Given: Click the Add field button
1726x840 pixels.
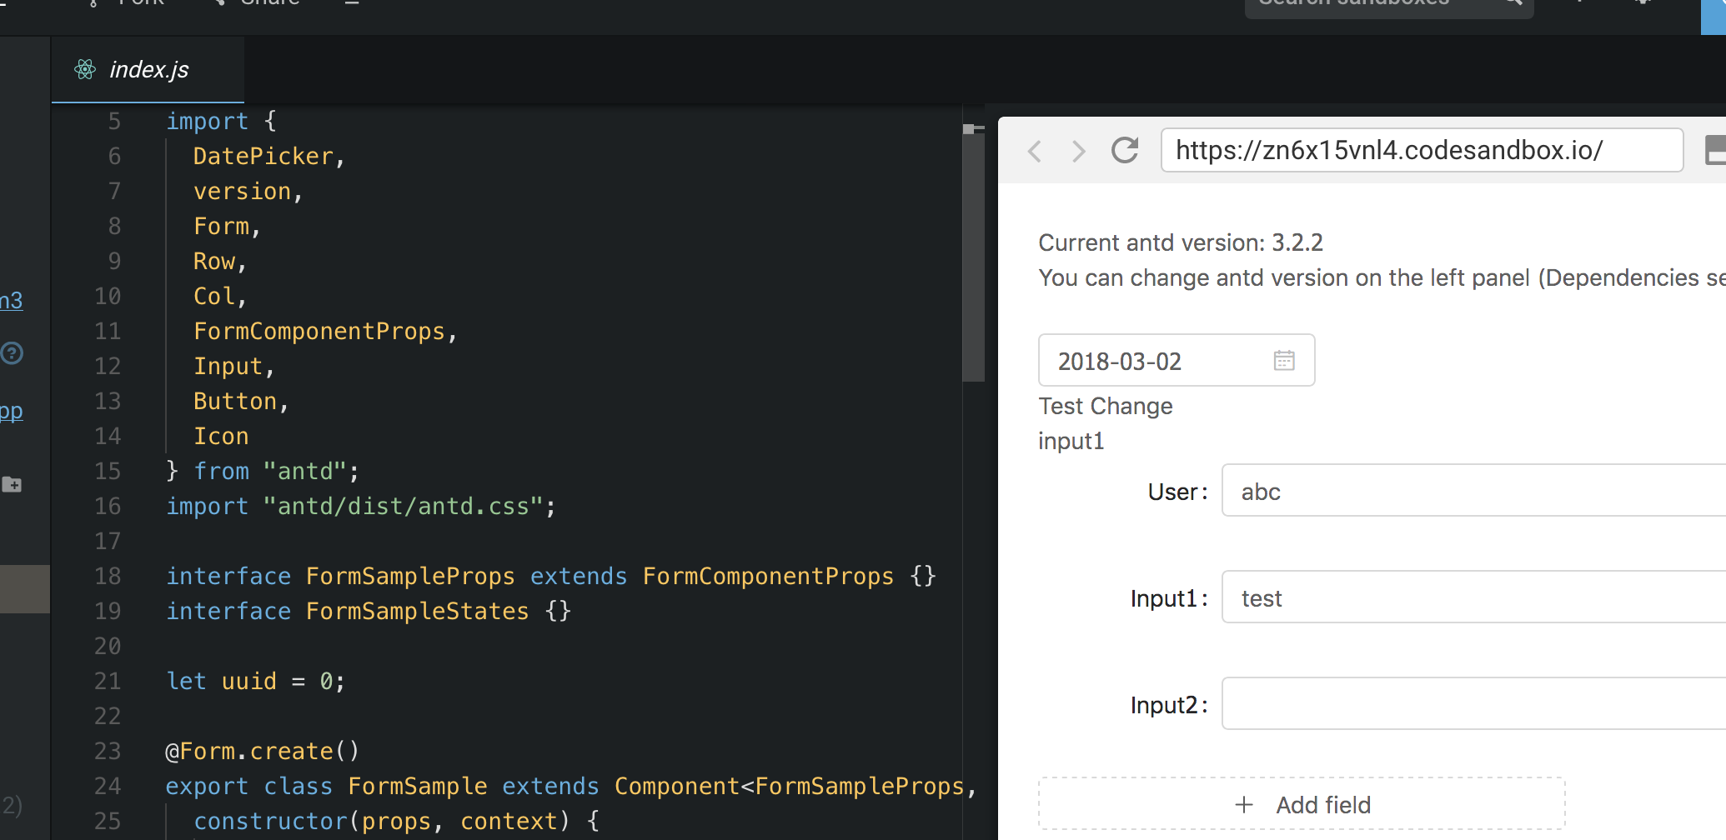Looking at the screenshot, I should coord(1302,803).
